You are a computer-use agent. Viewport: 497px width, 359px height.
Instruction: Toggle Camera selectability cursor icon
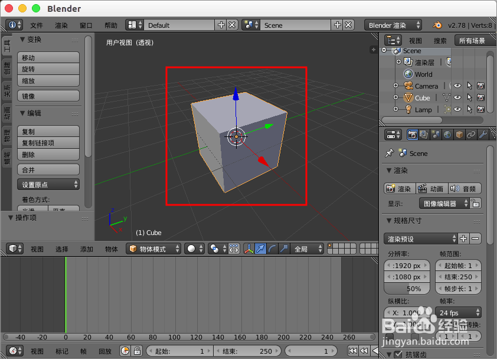469,86
